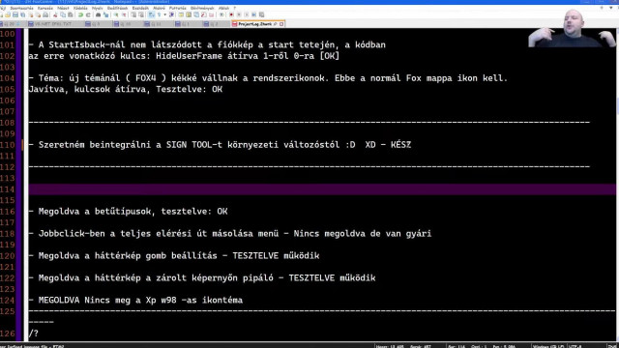
Task: Open the Keresés menu
Action: coord(45,8)
